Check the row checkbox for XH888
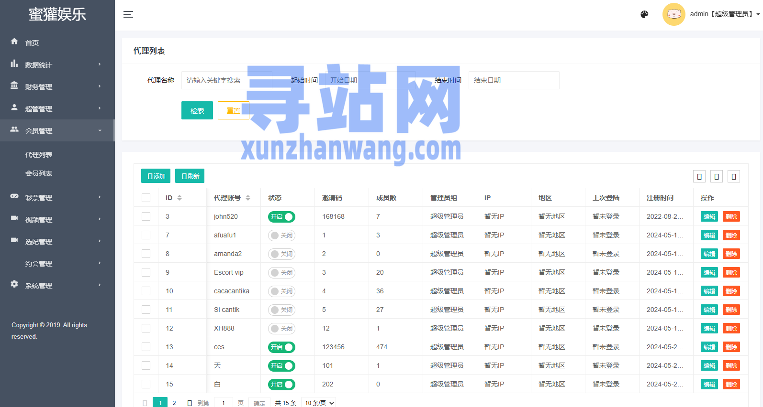Image resolution: width=763 pixels, height=407 pixels. pos(146,328)
